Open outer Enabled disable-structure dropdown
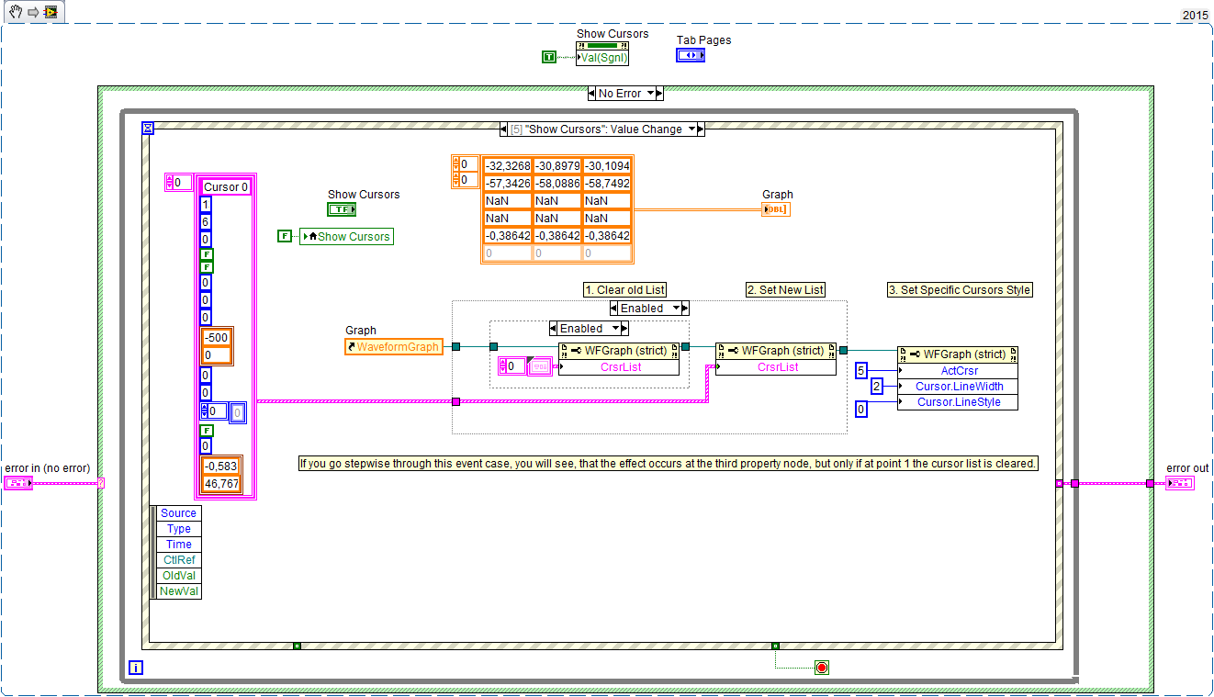This screenshot has height=697, width=1214. [x=678, y=308]
